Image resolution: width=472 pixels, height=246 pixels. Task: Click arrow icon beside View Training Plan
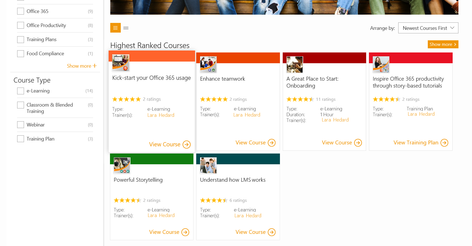pos(444,143)
